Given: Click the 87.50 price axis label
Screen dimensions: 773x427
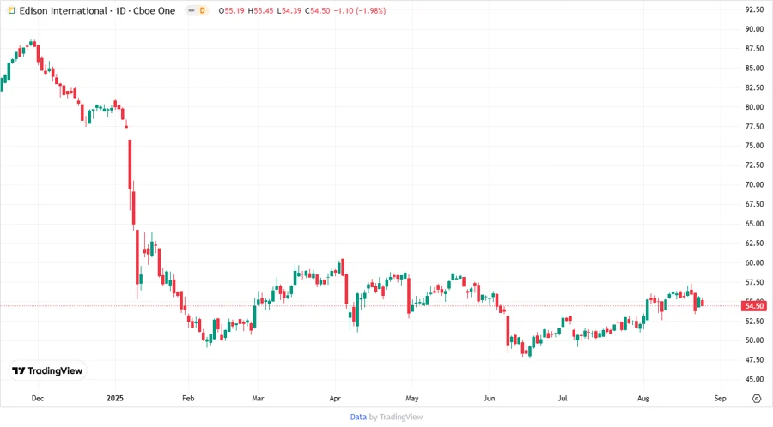Looking at the screenshot, I should tap(754, 49).
